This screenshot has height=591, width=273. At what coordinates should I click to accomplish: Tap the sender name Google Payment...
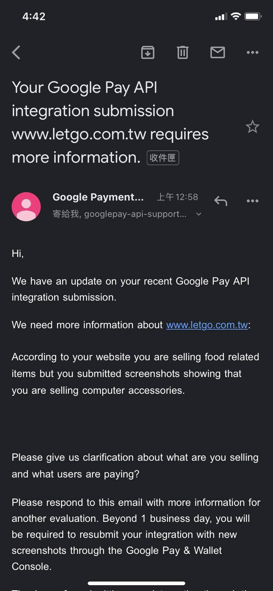98,197
